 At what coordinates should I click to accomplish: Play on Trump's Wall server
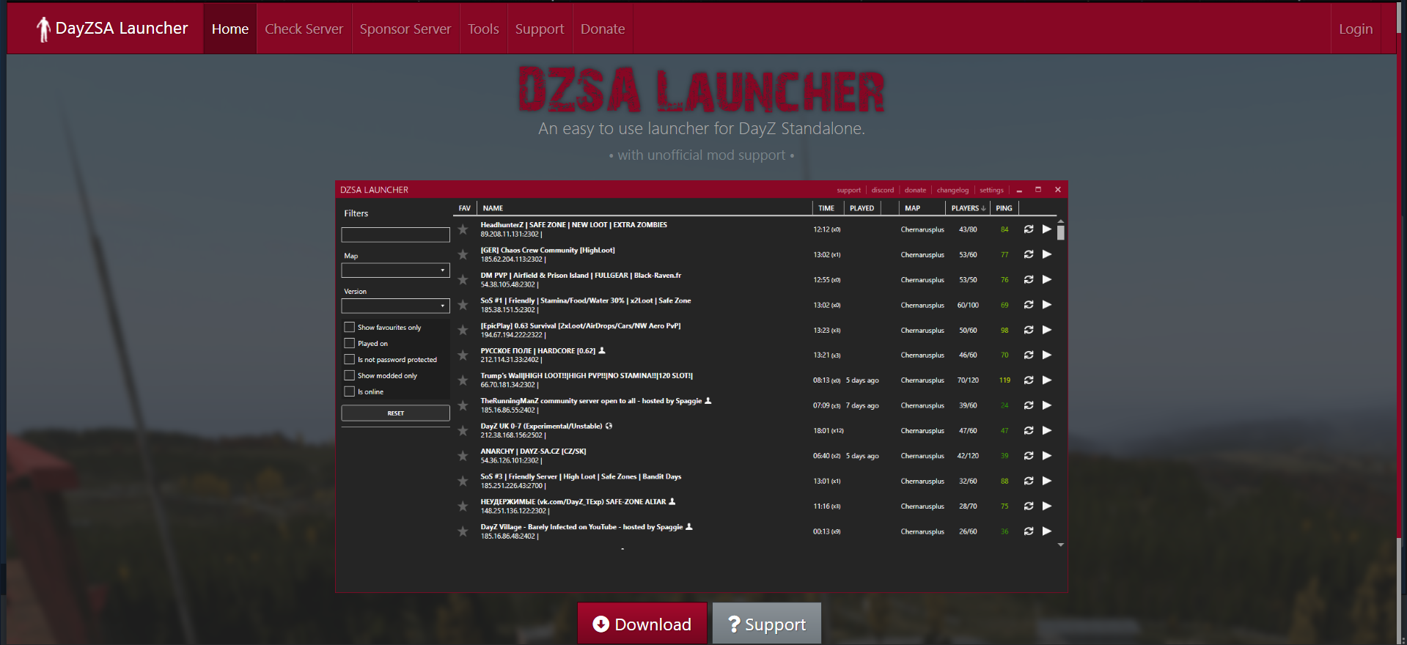pos(1047,380)
